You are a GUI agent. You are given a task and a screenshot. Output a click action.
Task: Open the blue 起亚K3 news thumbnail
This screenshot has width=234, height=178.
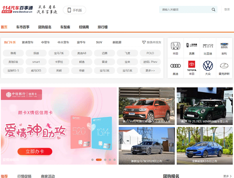[x=205, y=146]
